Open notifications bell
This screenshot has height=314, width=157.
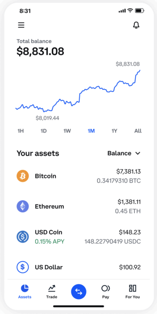[136, 25]
